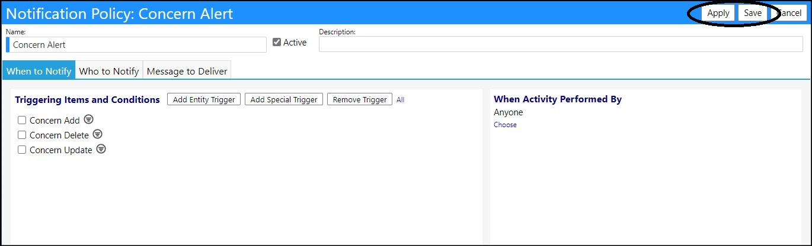Click the Save button
Image resolution: width=812 pixels, height=246 pixels.
pyautogui.click(x=753, y=13)
